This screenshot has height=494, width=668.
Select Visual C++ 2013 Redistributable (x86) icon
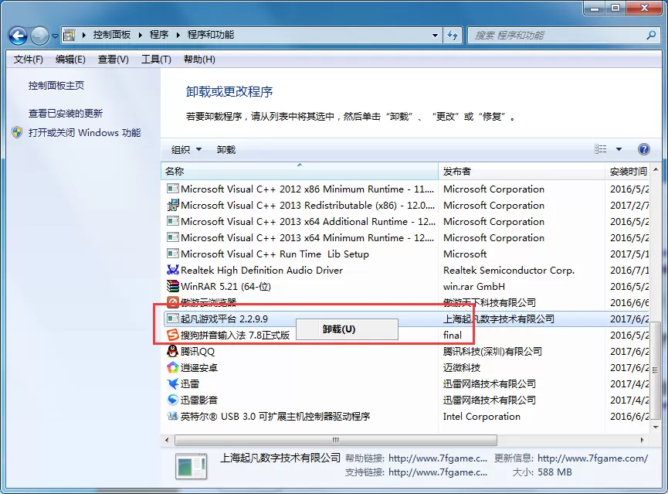(x=172, y=205)
